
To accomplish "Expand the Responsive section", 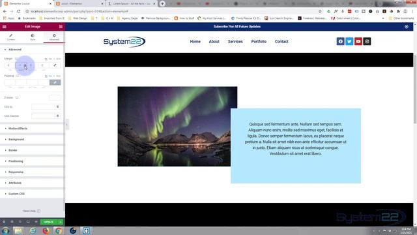I will click(x=32, y=172).
